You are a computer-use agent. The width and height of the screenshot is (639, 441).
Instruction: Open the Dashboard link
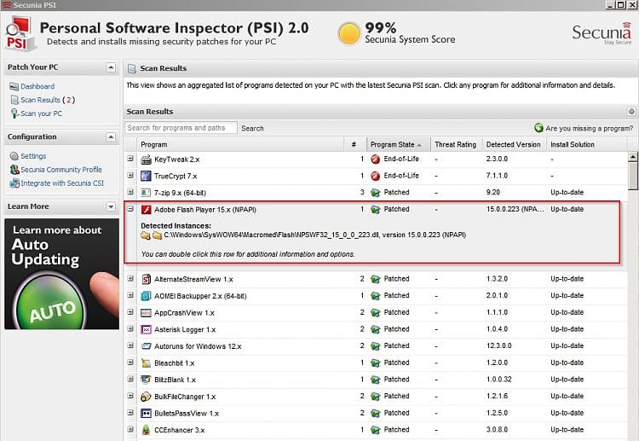[37, 86]
